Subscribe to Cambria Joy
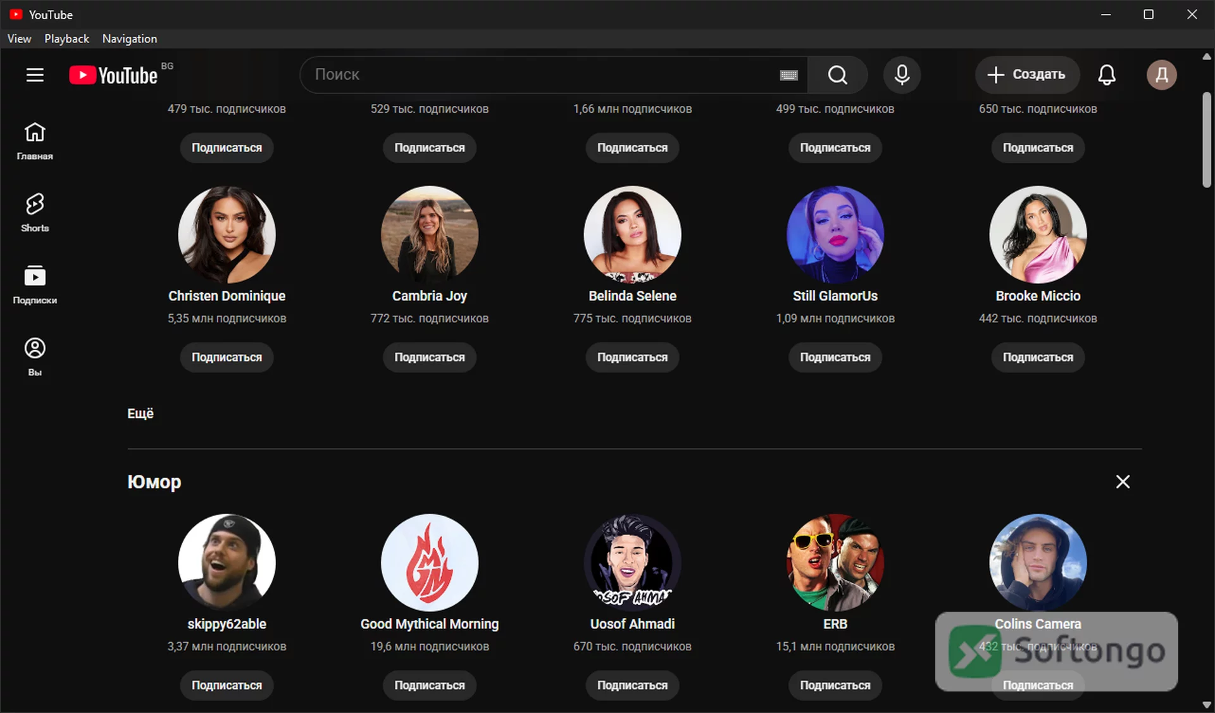This screenshot has height=713, width=1215. (x=430, y=357)
